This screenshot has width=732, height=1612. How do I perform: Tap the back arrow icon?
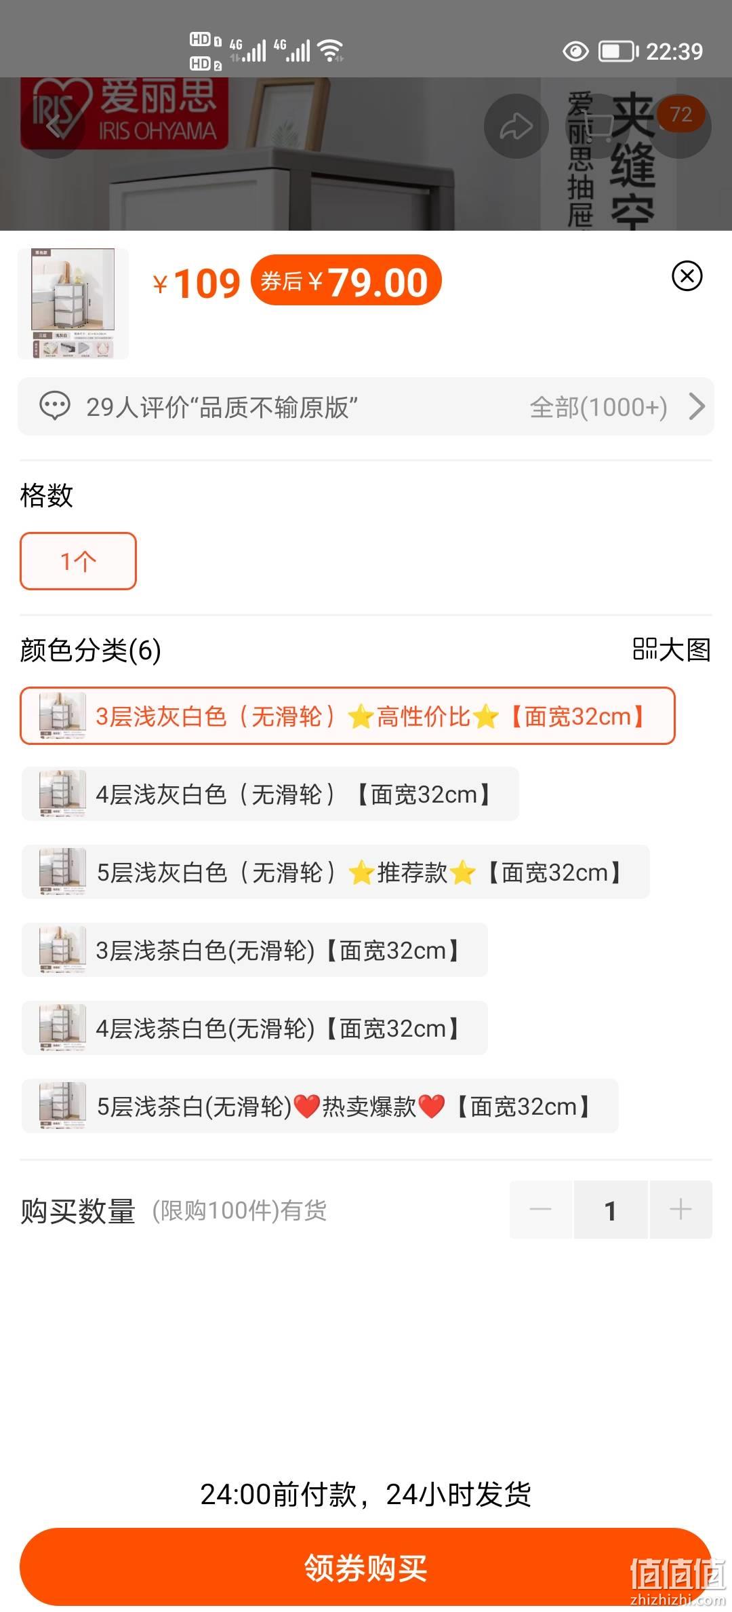[x=54, y=126]
